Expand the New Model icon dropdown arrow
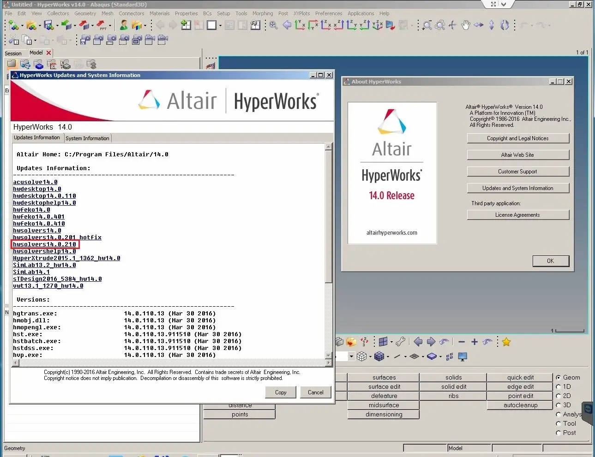This screenshot has width=595, height=457. coord(21,26)
